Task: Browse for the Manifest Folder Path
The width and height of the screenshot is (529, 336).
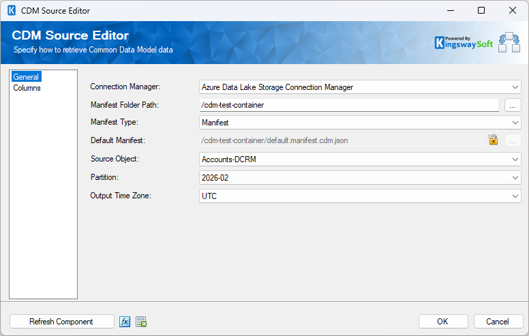Action: tap(513, 105)
